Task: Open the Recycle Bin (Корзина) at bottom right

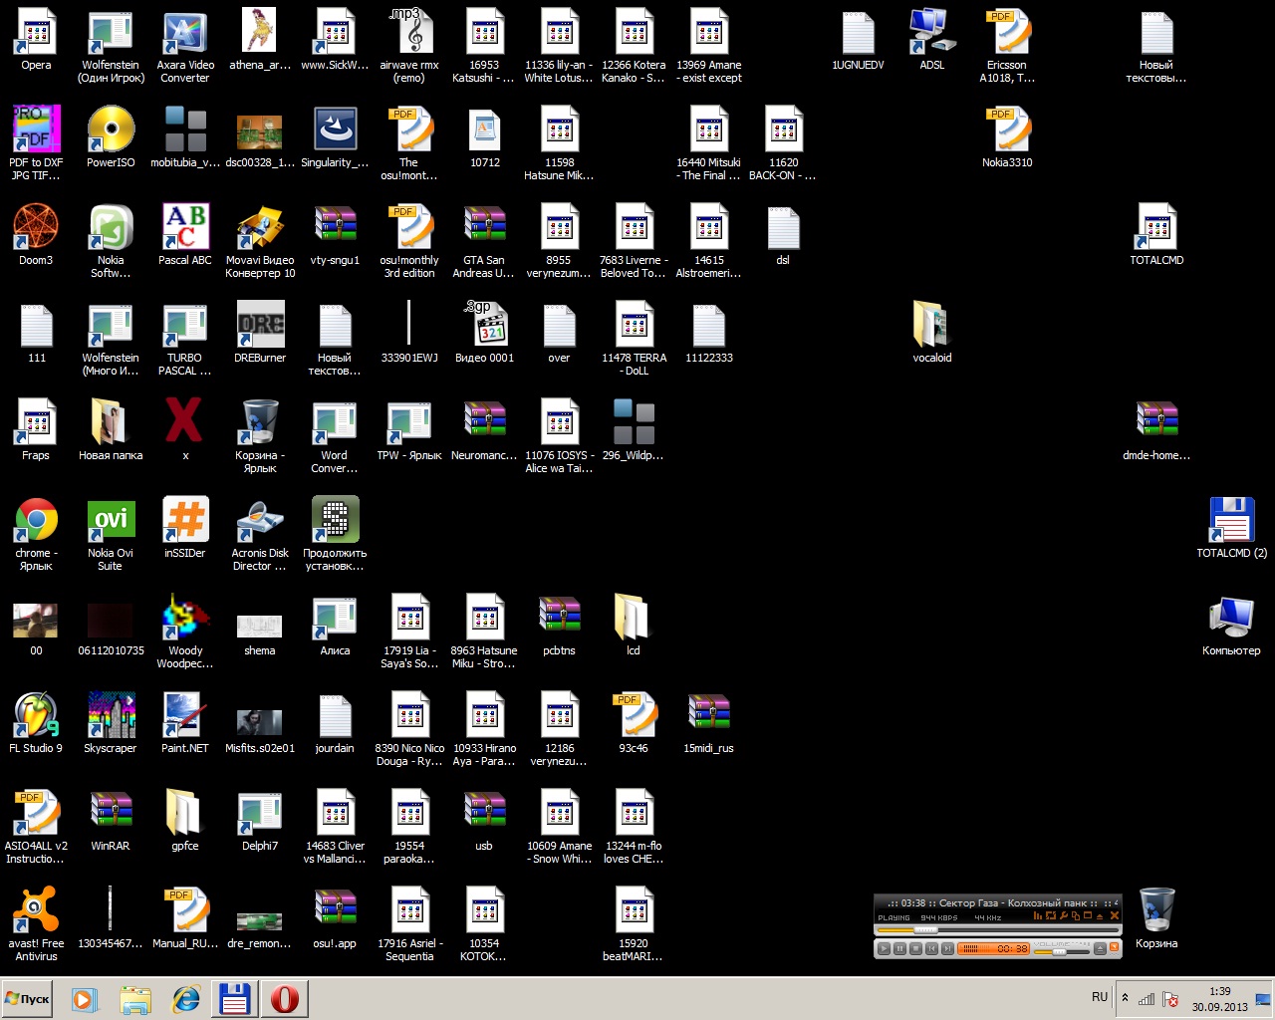Action: coord(1156,911)
